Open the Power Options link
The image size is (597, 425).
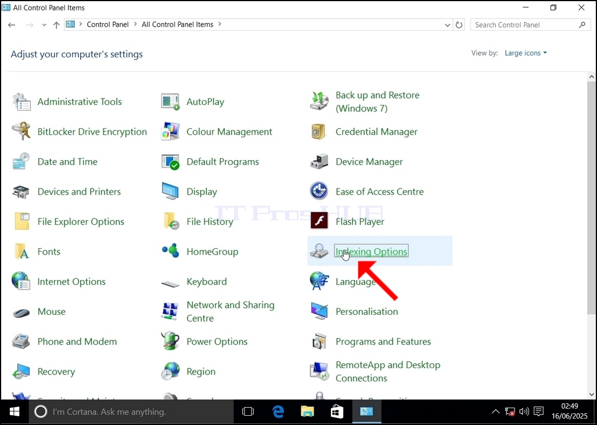click(217, 342)
